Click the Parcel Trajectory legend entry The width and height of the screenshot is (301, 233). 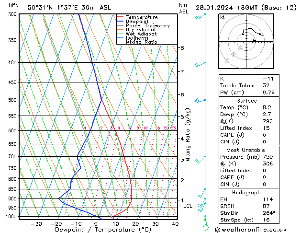click(x=144, y=25)
